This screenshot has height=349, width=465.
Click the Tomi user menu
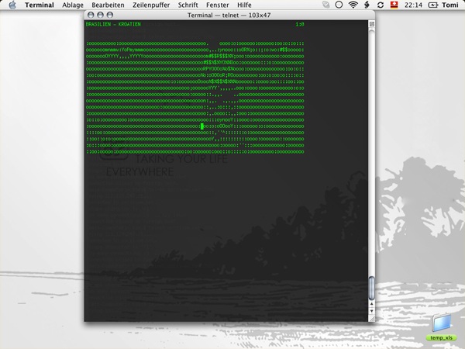(450, 5)
